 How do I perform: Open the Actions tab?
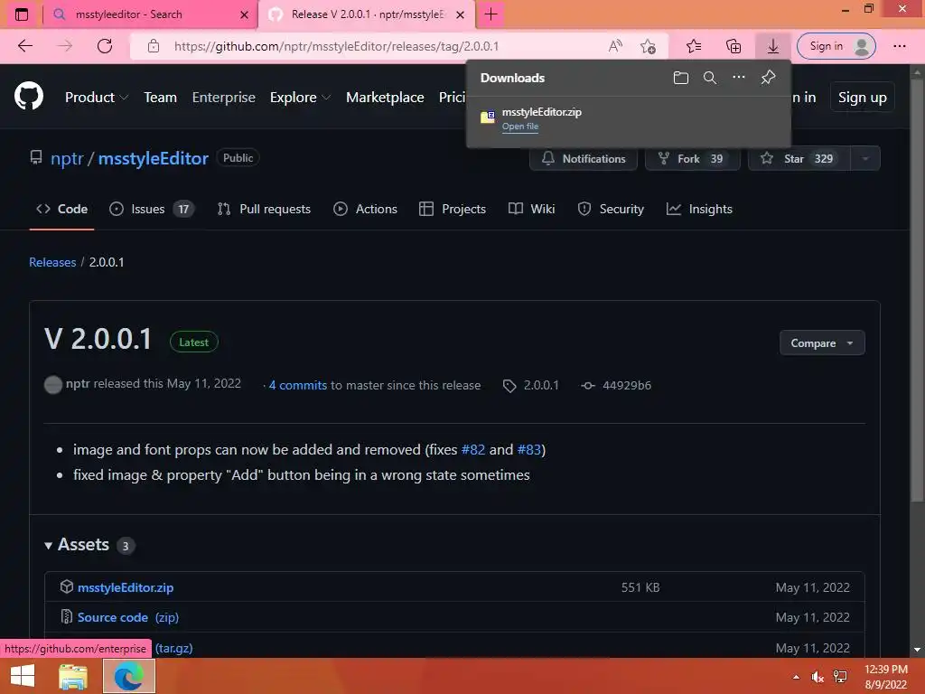365,209
